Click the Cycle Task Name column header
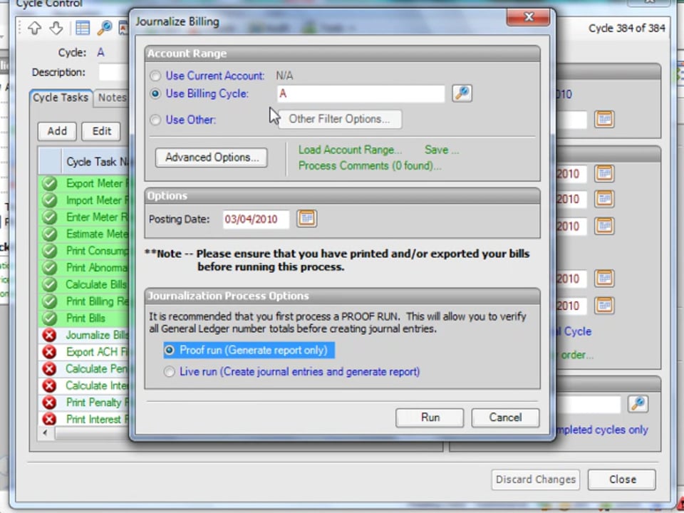Image resolution: width=684 pixels, height=513 pixels. click(96, 162)
